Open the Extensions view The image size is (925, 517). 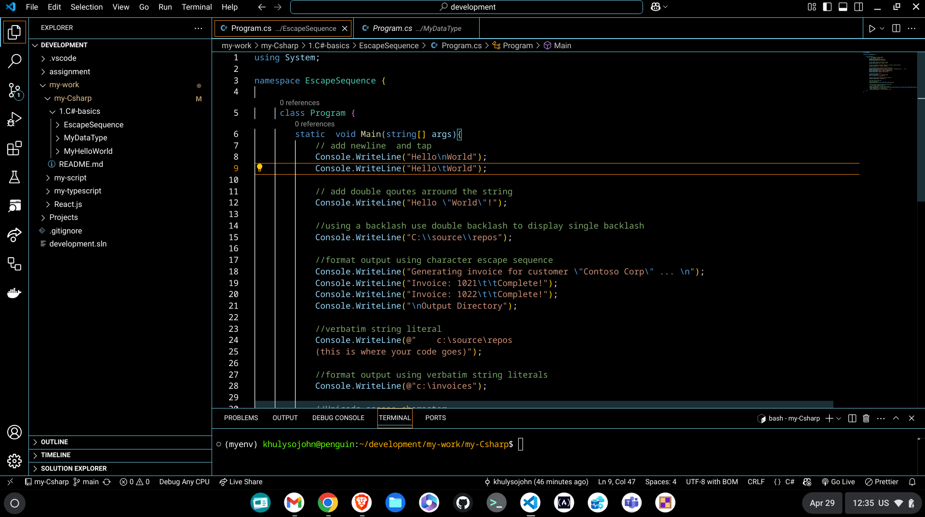pyautogui.click(x=14, y=148)
